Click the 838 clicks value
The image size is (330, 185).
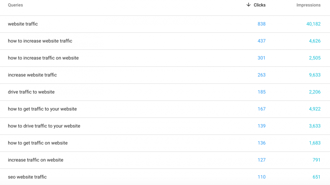[x=261, y=24]
